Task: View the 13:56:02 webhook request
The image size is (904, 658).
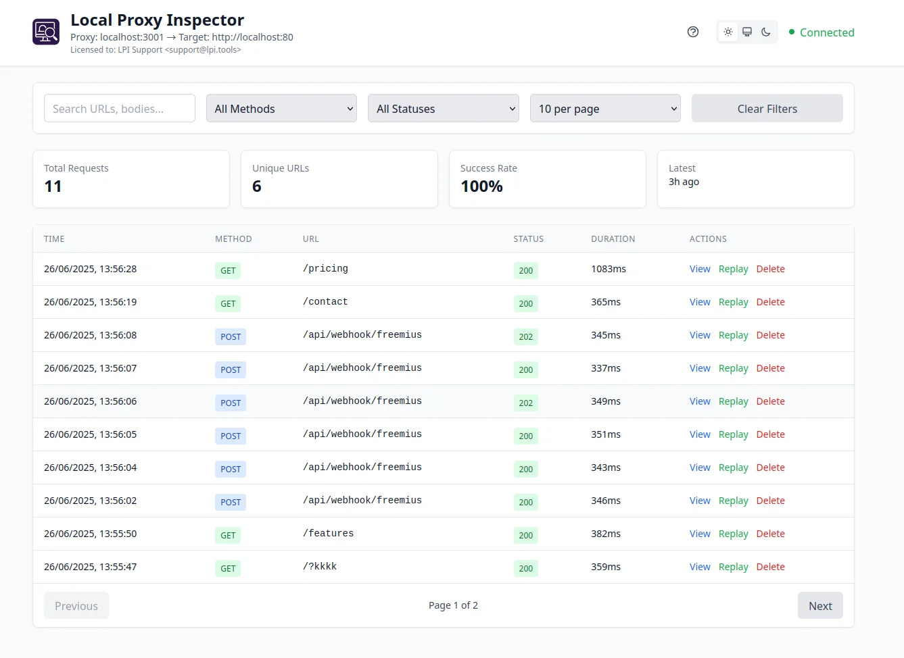Action: click(700, 501)
